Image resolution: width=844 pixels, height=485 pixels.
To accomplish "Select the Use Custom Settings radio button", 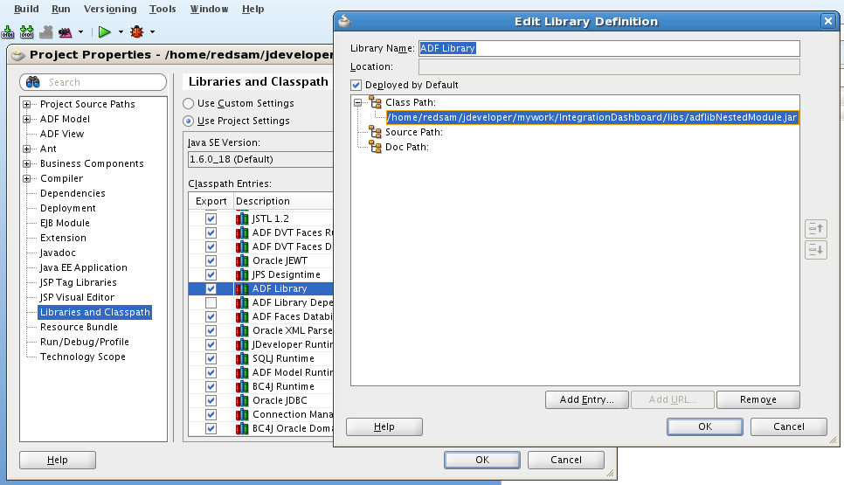I will 189,103.
